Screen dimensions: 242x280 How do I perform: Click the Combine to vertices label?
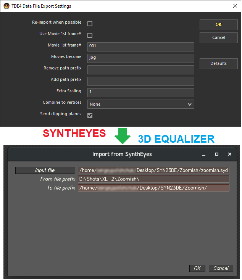point(62,102)
